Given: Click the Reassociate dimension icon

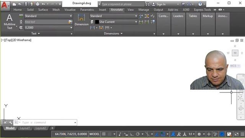Looking at the screenshot, I should click(153, 22).
